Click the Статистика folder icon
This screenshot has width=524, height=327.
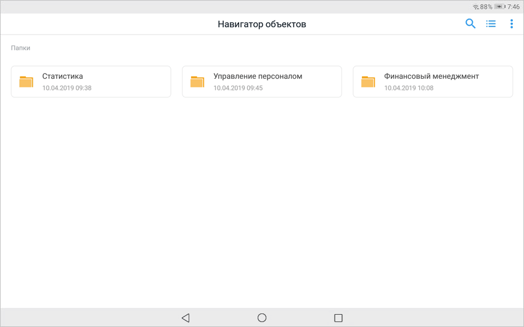(x=26, y=82)
